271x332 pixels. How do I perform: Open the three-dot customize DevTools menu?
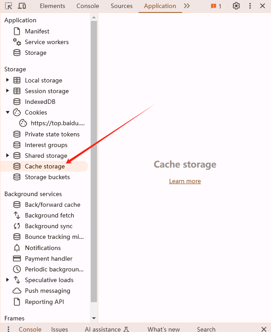point(250,6)
